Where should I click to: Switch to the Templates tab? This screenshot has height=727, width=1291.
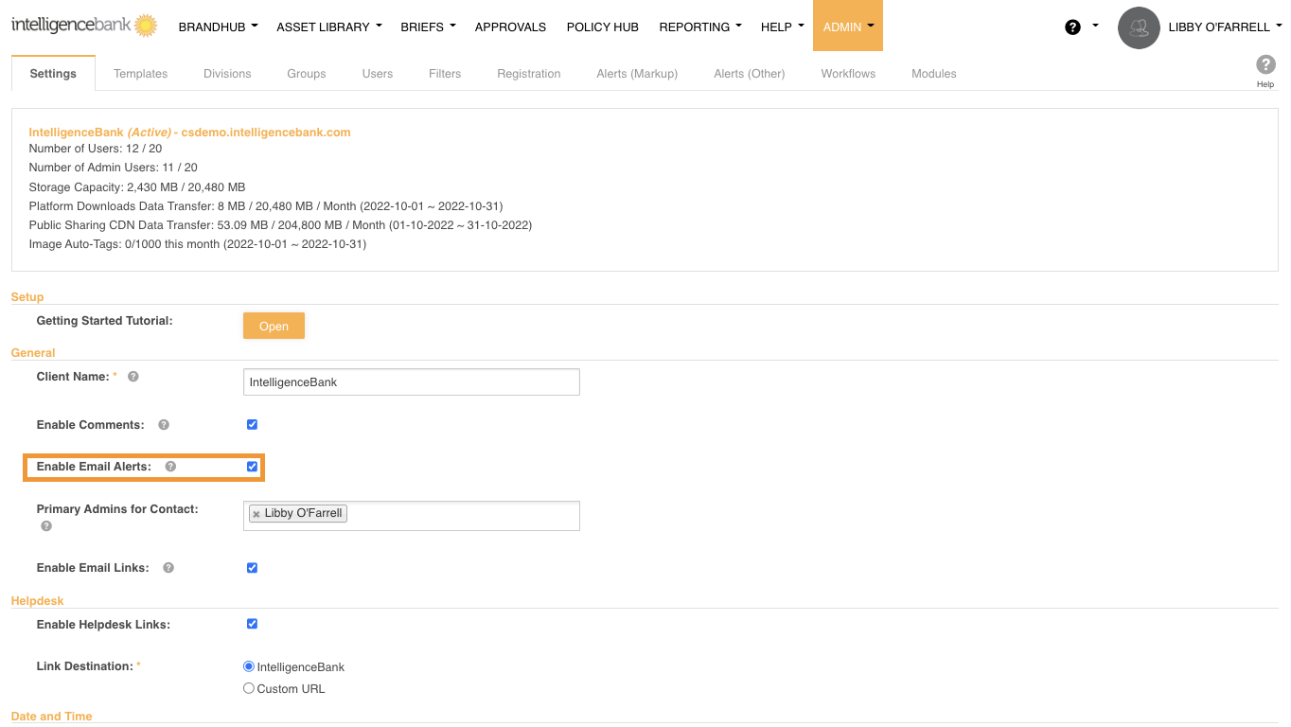pyautogui.click(x=141, y=74)
